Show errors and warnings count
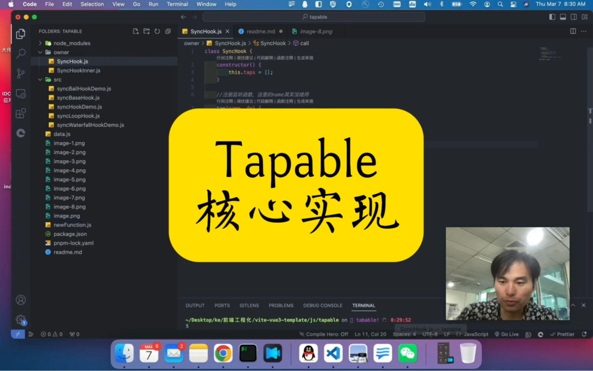This screenshot has height=371, width=593. point(52,334)
